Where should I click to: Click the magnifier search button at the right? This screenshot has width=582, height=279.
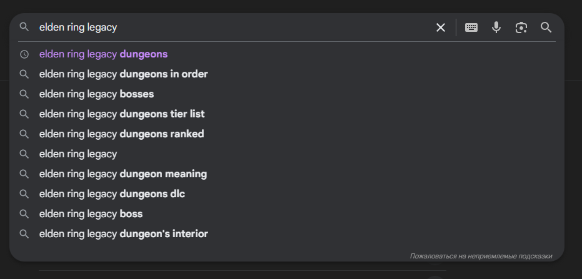coord(546,27)
